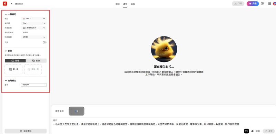Click the 解析度 label
The height and width of the screenshot is (134, 276).
(7, 23)
